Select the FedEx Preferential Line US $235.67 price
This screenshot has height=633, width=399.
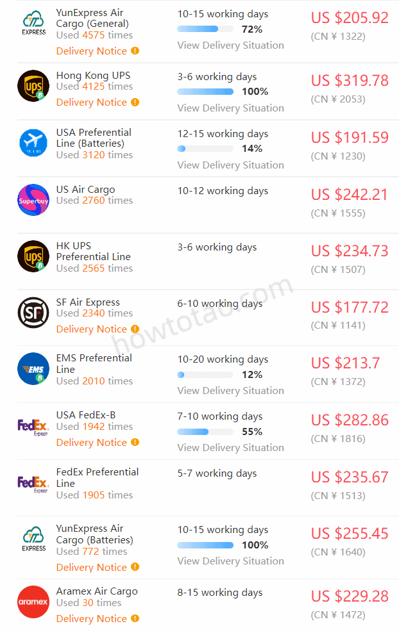tap(350, 477)
